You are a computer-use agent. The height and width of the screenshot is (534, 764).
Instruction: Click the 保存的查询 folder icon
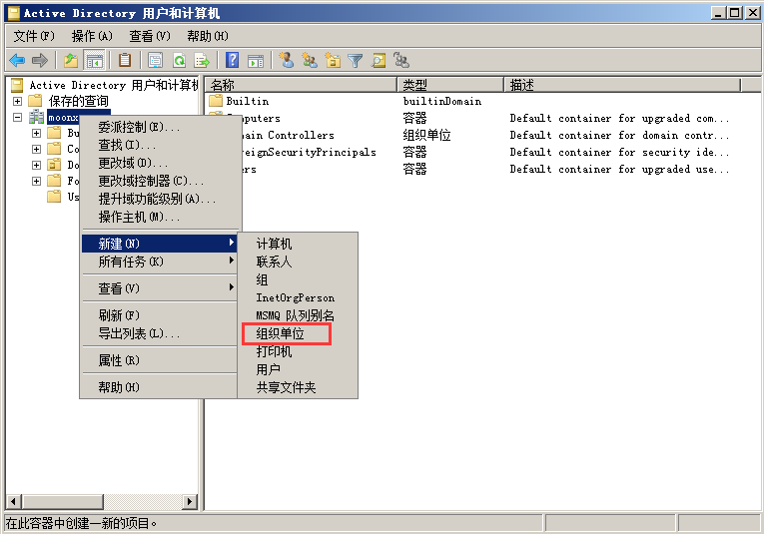(35, 101)
